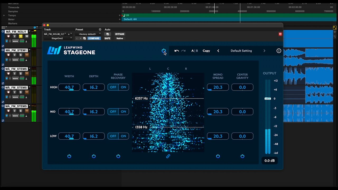Open the MÃ_FM_NOLI1 track name dropdown arrow

pyautogui.click(x=29, y=32)
